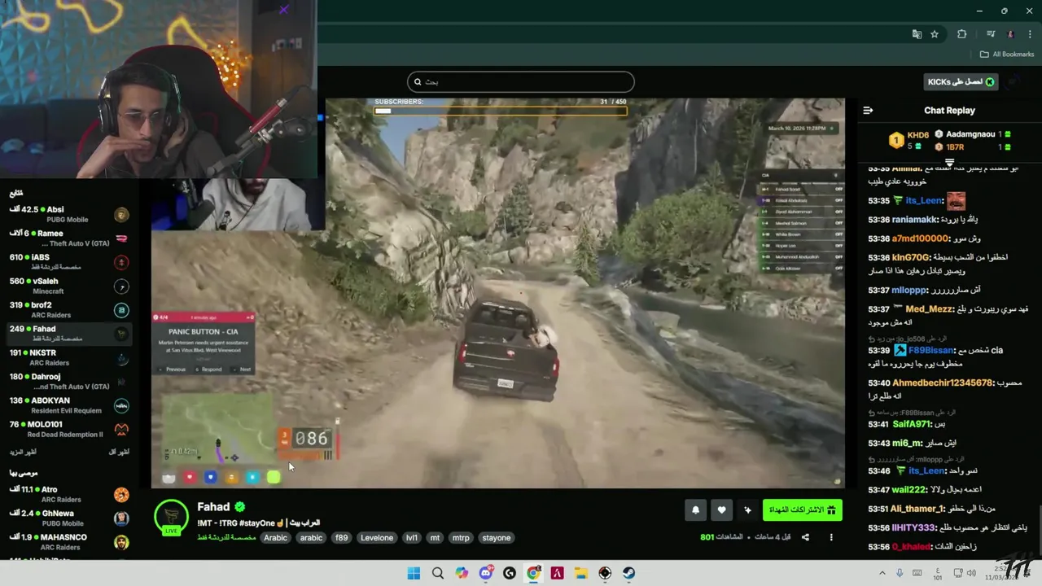The image size is (1042, 586).
Task: Click username Med_Mezz in chat
Action: click(929, 309)
